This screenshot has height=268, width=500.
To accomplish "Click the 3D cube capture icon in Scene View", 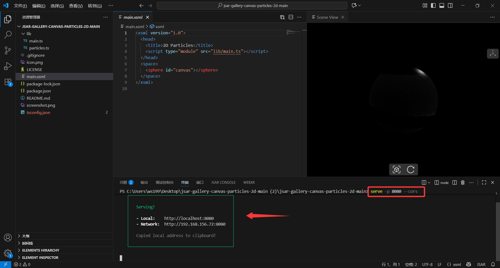I will tap(396, 170).
